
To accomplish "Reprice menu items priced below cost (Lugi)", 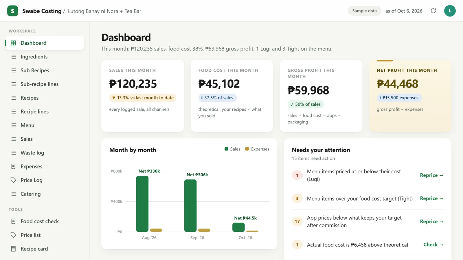I will [x=431, y=175].
